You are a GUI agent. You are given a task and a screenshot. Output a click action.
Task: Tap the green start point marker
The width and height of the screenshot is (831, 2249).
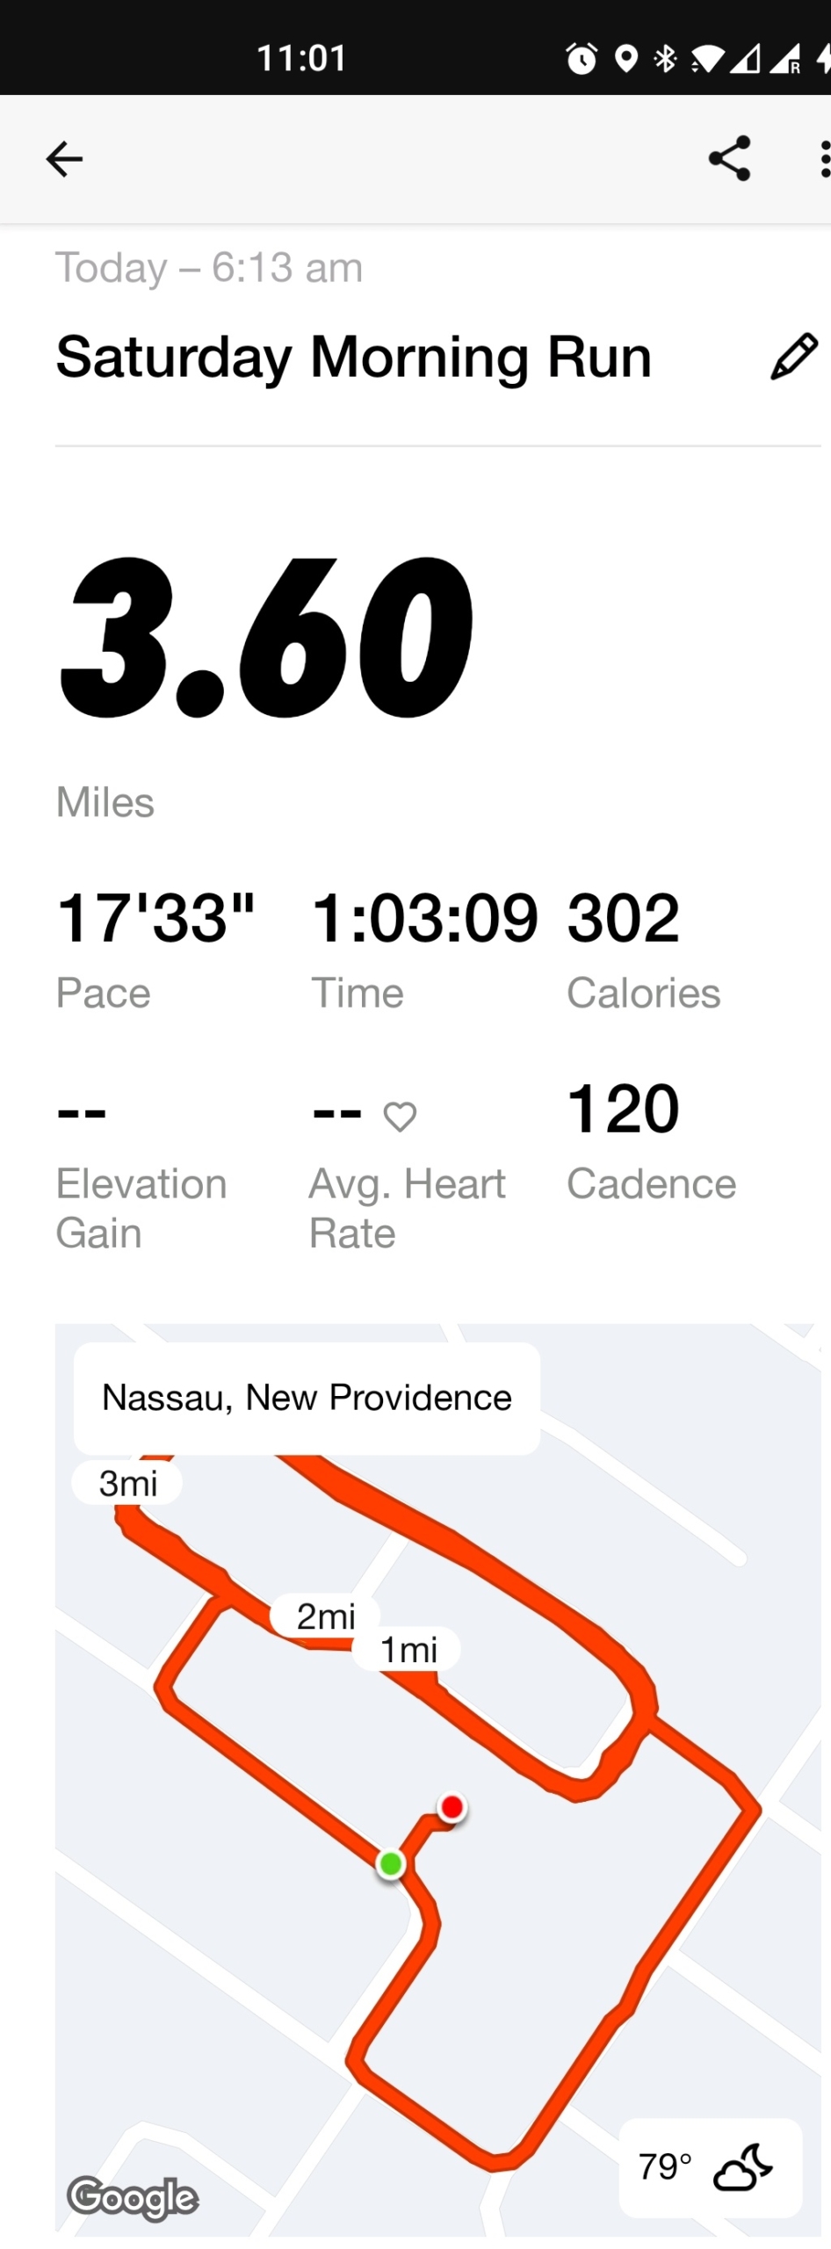[391, 1863]
